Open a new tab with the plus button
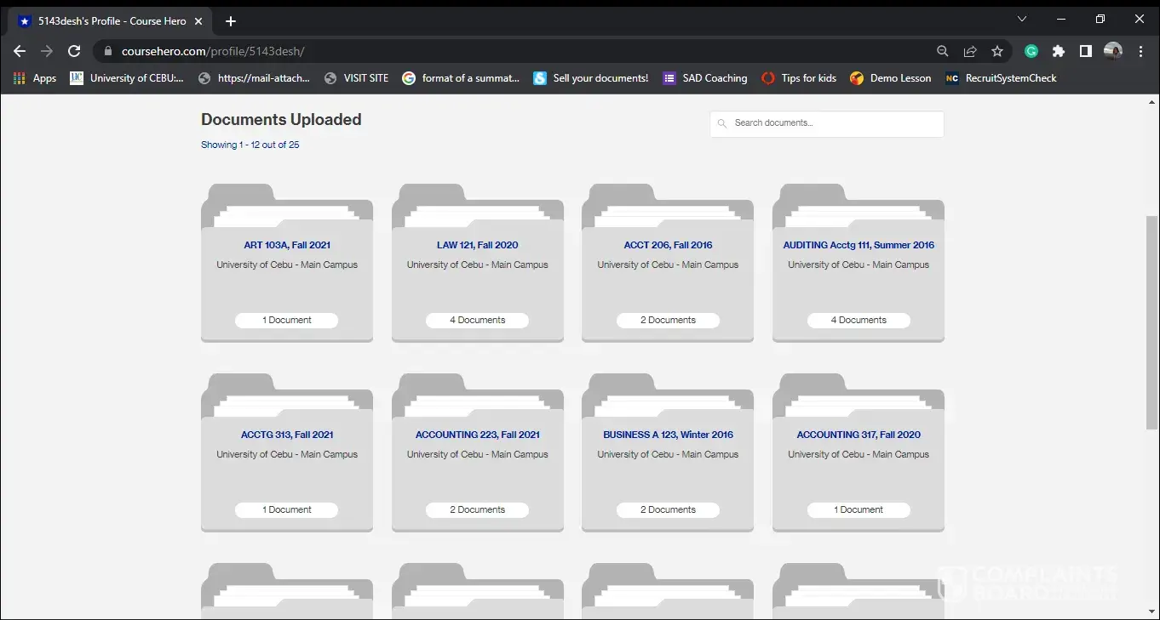Image resolution: width=1160 pixels, height=620 pixels. 231,21
